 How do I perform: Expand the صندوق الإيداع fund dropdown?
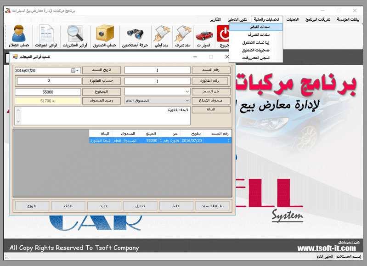187,101
